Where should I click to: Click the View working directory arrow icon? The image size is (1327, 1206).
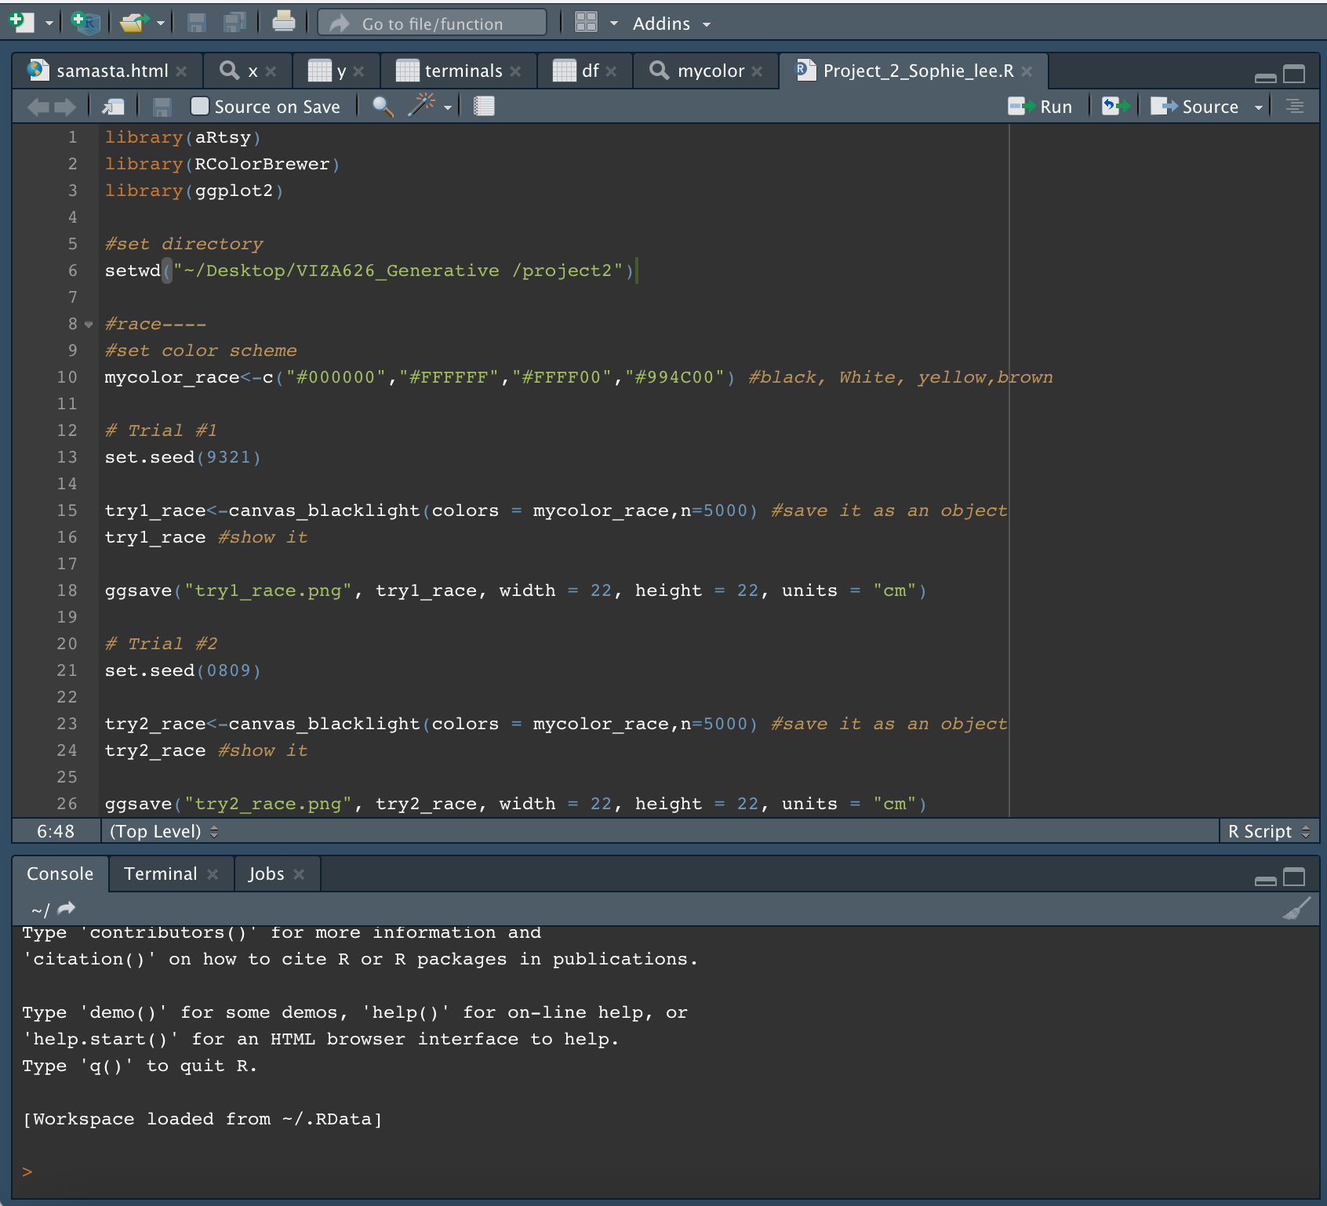click(x=67, y=908)
